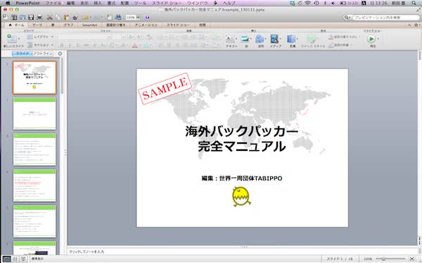The width and height of the screenshot is (422, 263).
Task: Click the Quick Styles icon
Action: (312, 39)
